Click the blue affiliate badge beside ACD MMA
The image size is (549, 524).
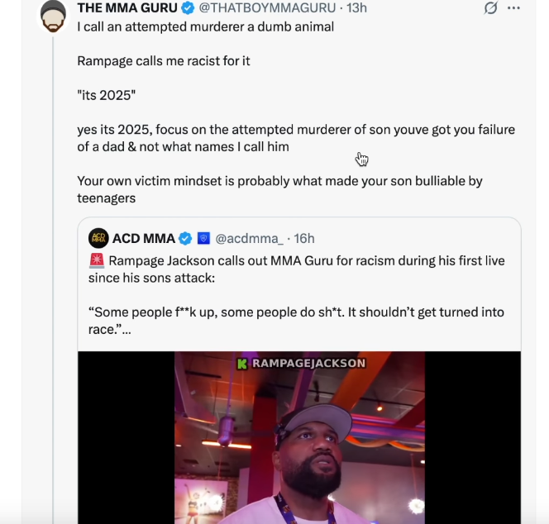203,239
